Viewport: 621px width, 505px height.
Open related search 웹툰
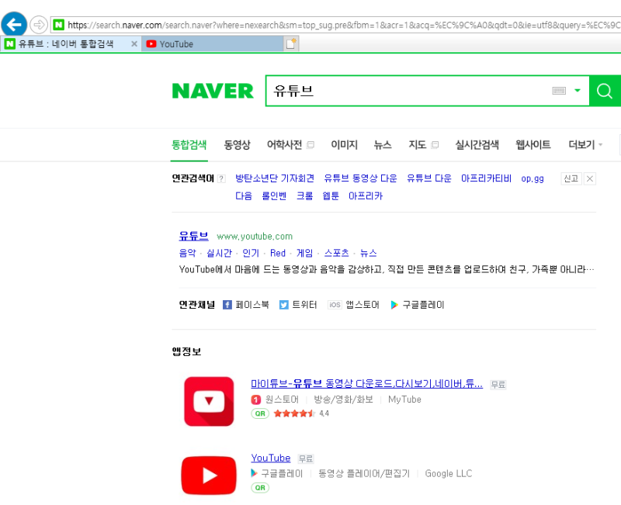(x=331, y=196)
